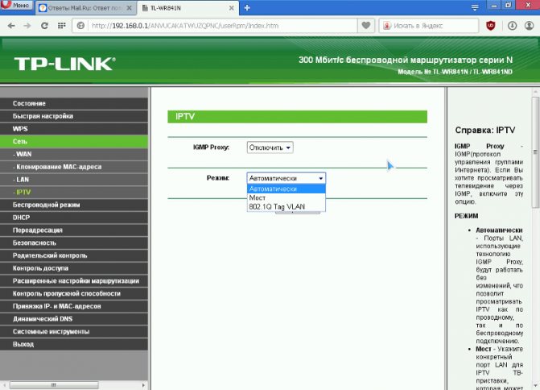The image size is (540, 390).
Task: Click the browser back arrow
Action: pos(11,26)
